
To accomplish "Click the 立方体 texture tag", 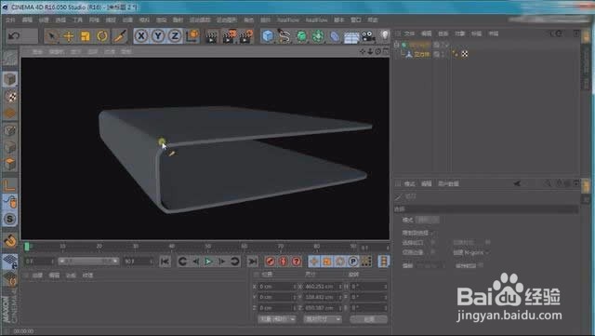I will (x=465, y=54).
